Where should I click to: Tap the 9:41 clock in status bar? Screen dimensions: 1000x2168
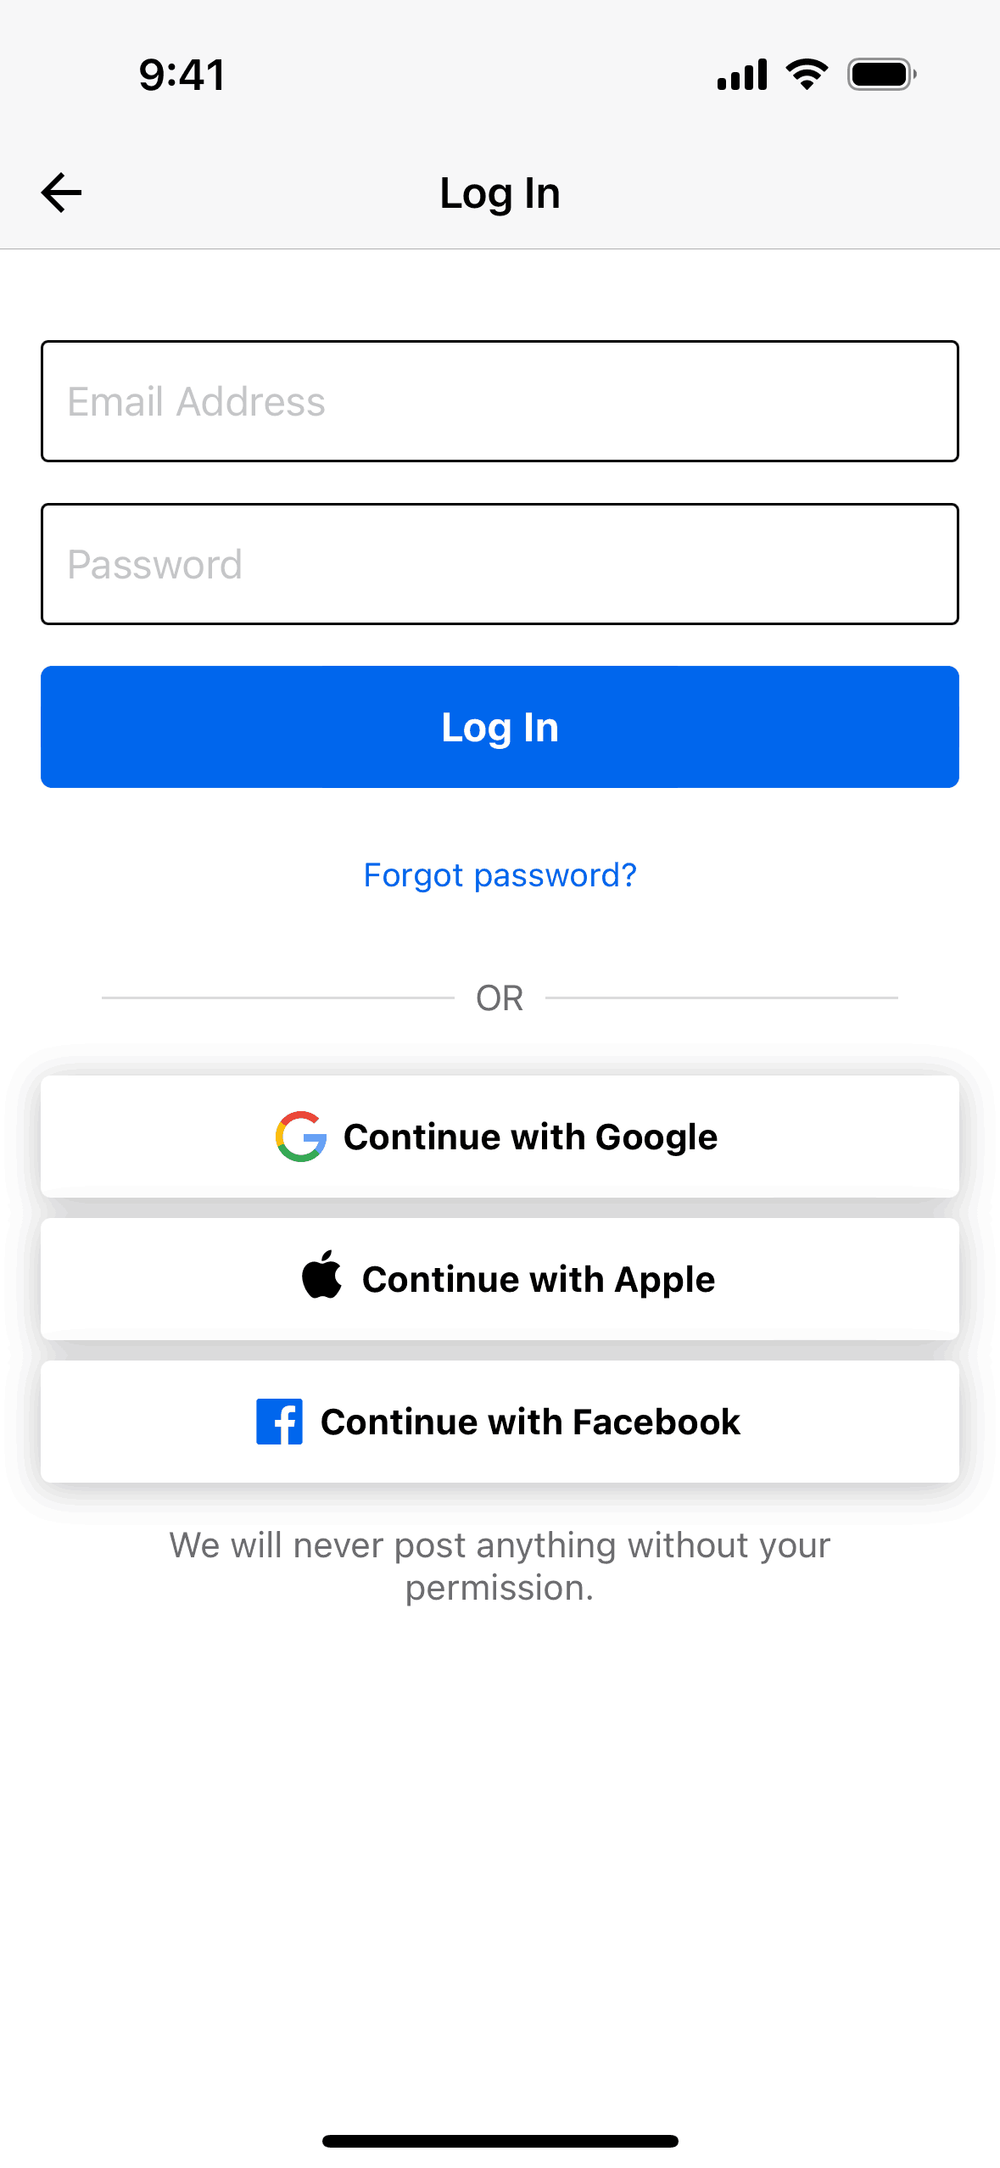pyautogui.click(x=182, y=75)
